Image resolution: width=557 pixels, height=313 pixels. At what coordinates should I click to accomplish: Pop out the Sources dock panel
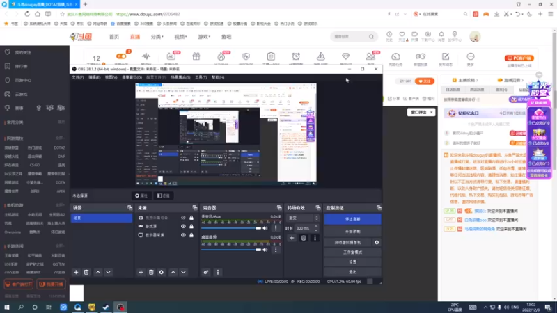tap(195, 207)
